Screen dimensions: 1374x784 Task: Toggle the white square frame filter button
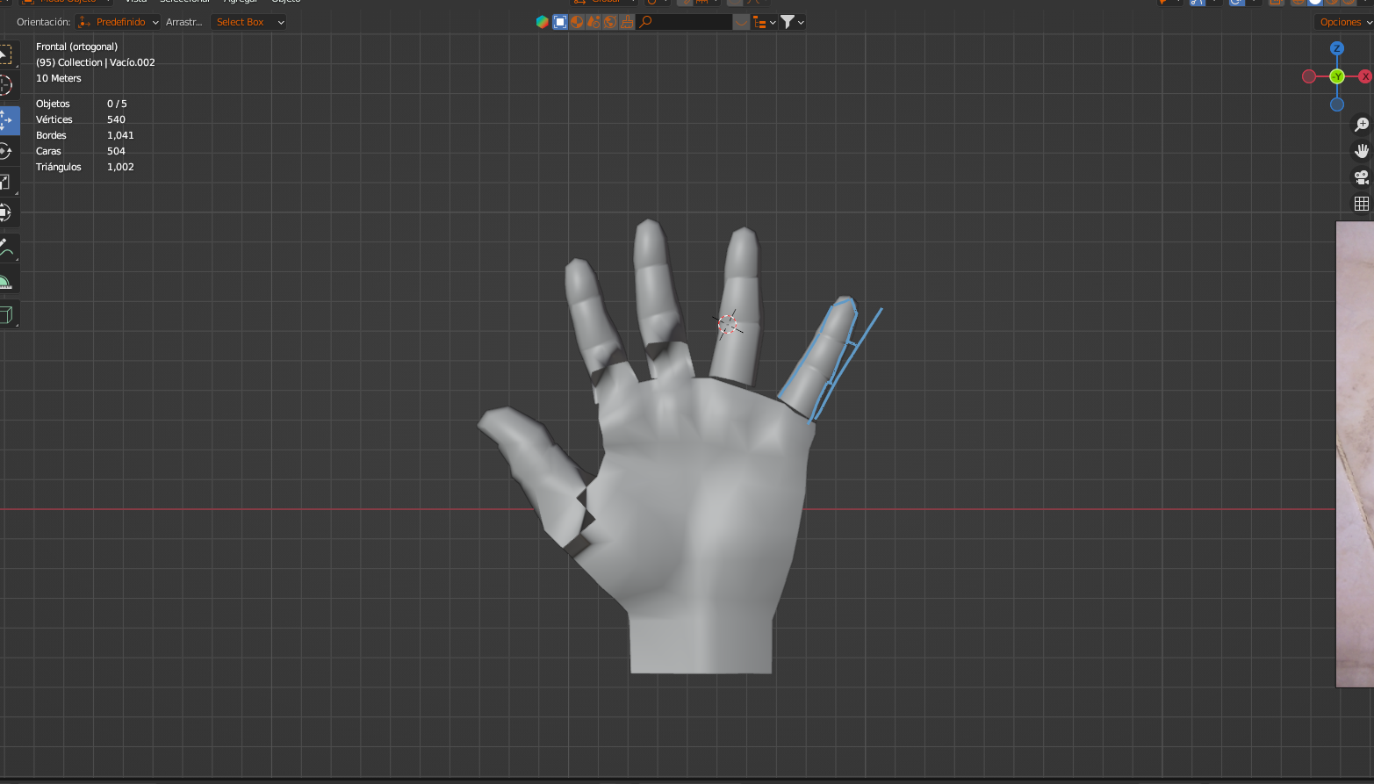[560, 22]
